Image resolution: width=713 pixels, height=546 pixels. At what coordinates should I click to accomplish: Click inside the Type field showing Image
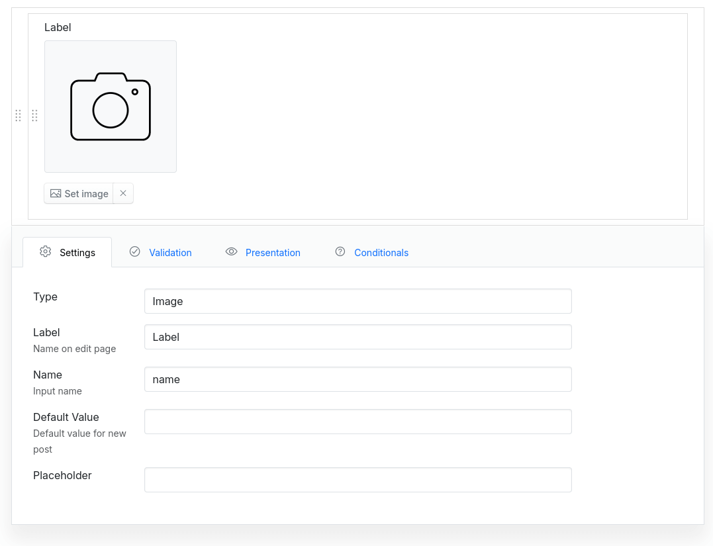point(357,301)
